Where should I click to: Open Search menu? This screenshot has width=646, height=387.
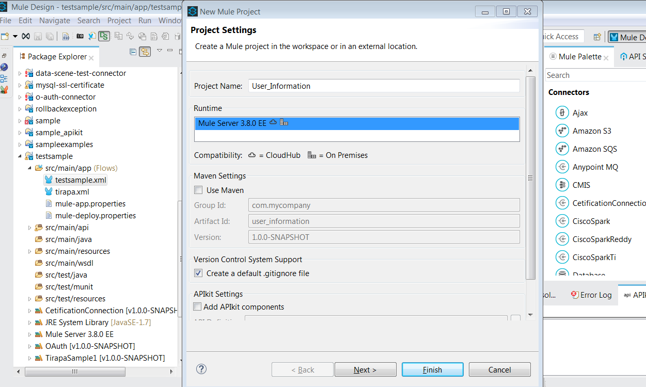(89, 21)
